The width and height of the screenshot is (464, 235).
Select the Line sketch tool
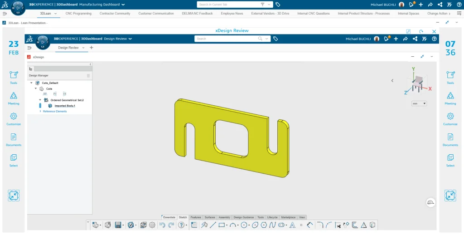tap(213, 225)
